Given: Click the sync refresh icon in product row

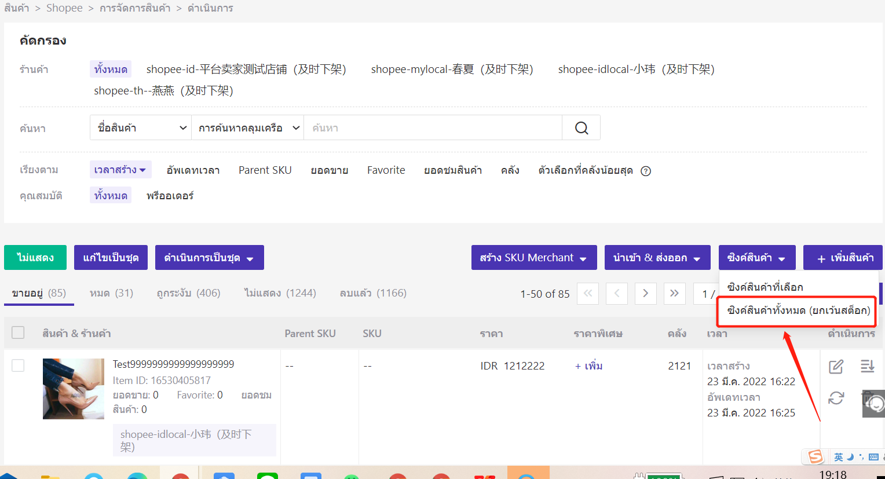Looking at the screenshot, I should [836, 398].
